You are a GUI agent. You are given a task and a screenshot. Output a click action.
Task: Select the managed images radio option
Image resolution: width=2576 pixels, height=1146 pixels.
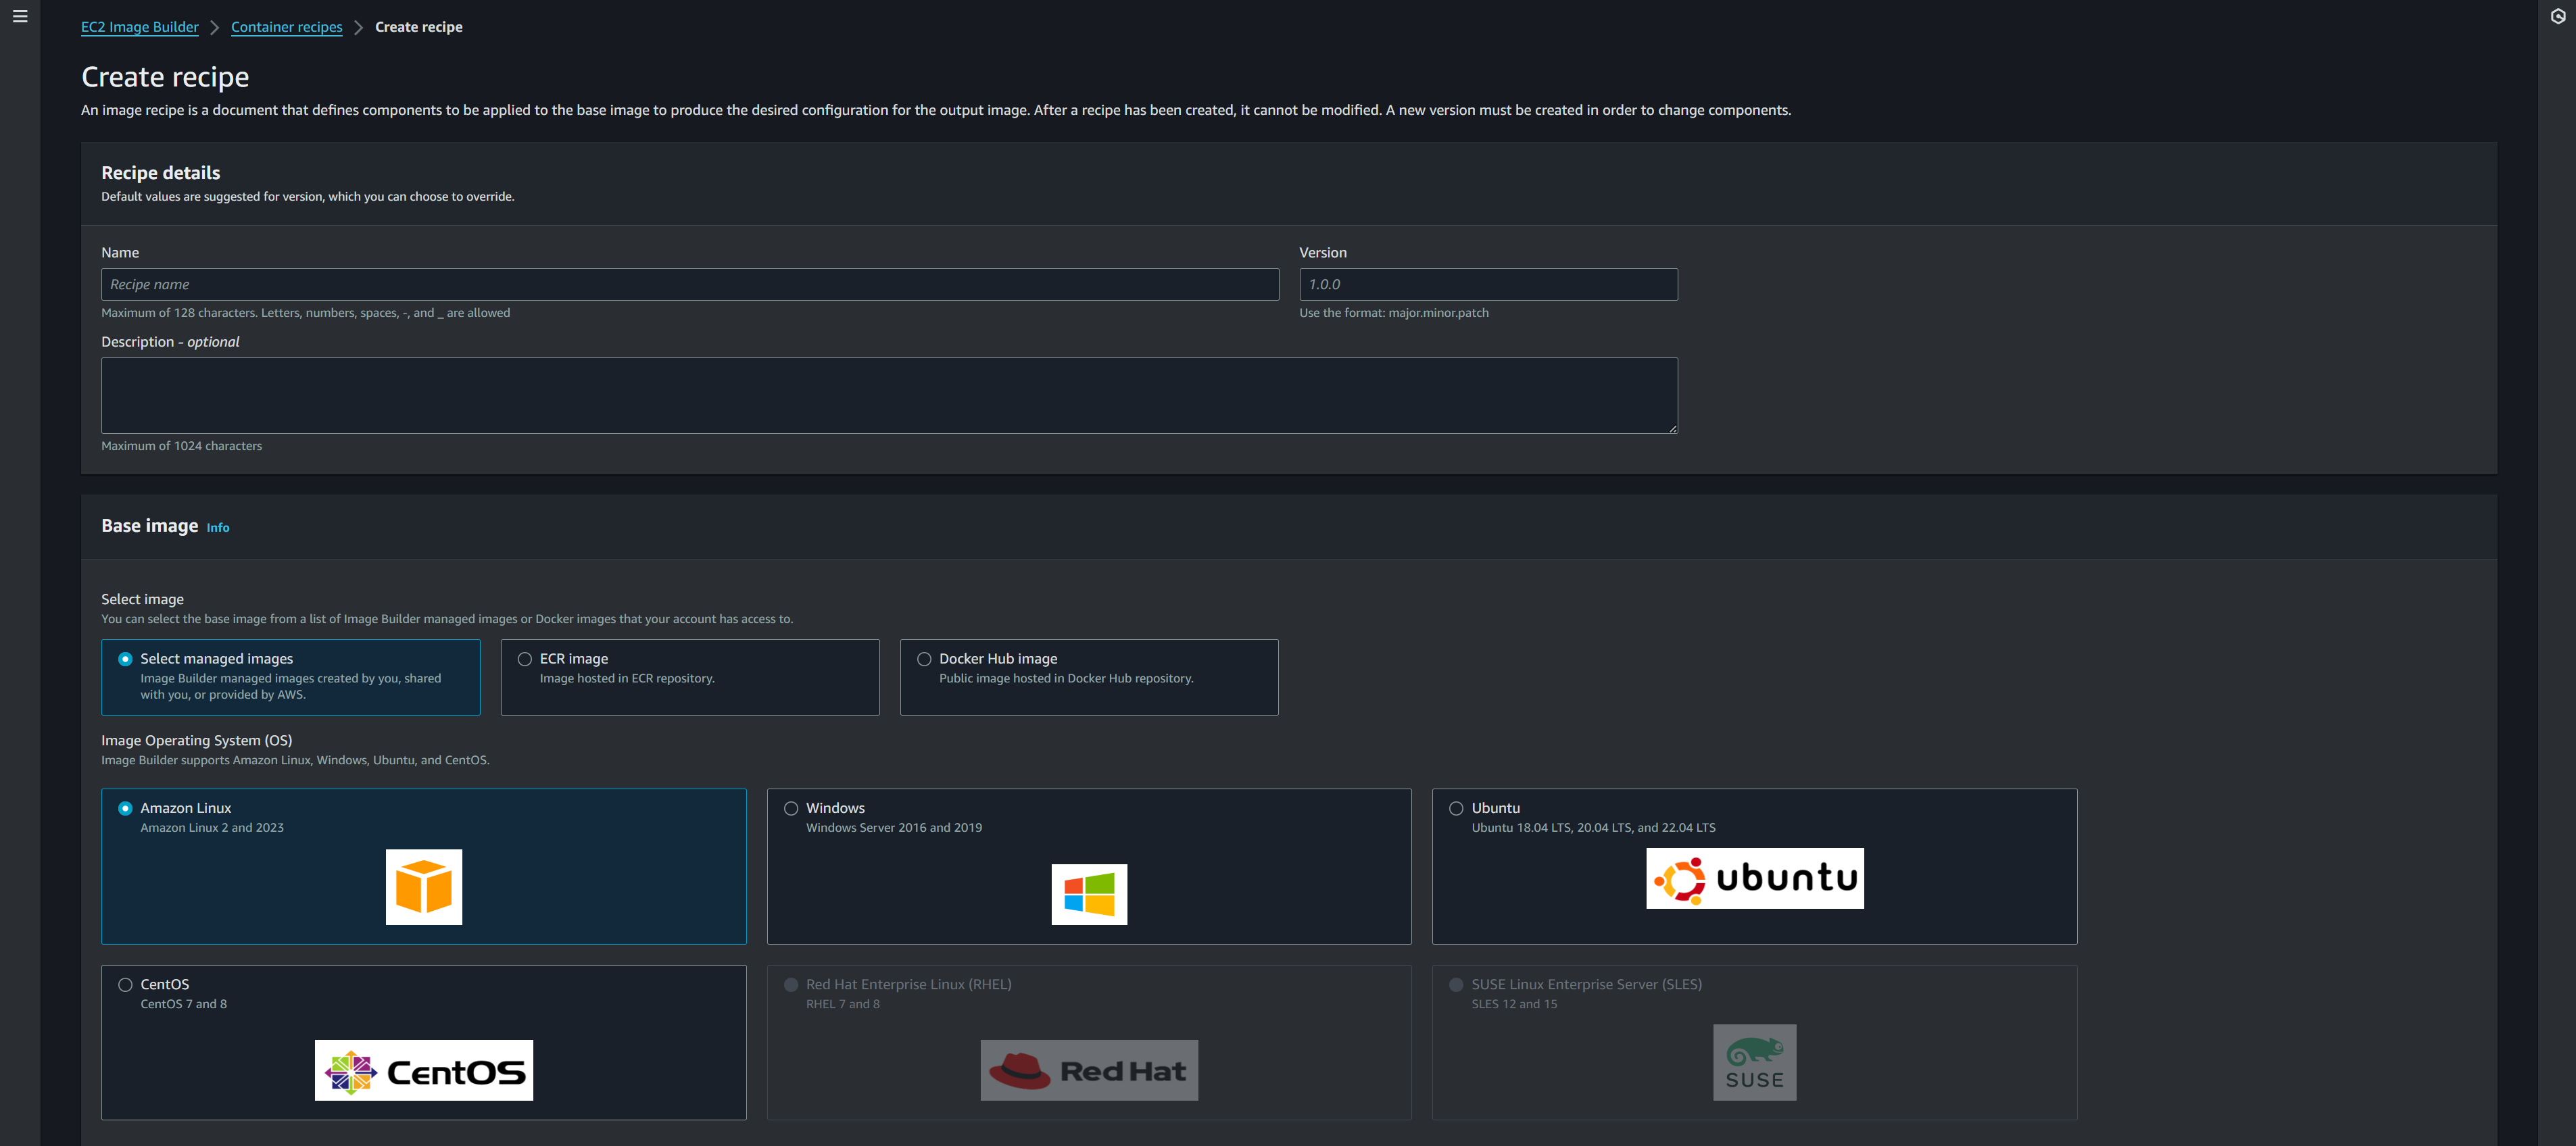click(125, 659)
